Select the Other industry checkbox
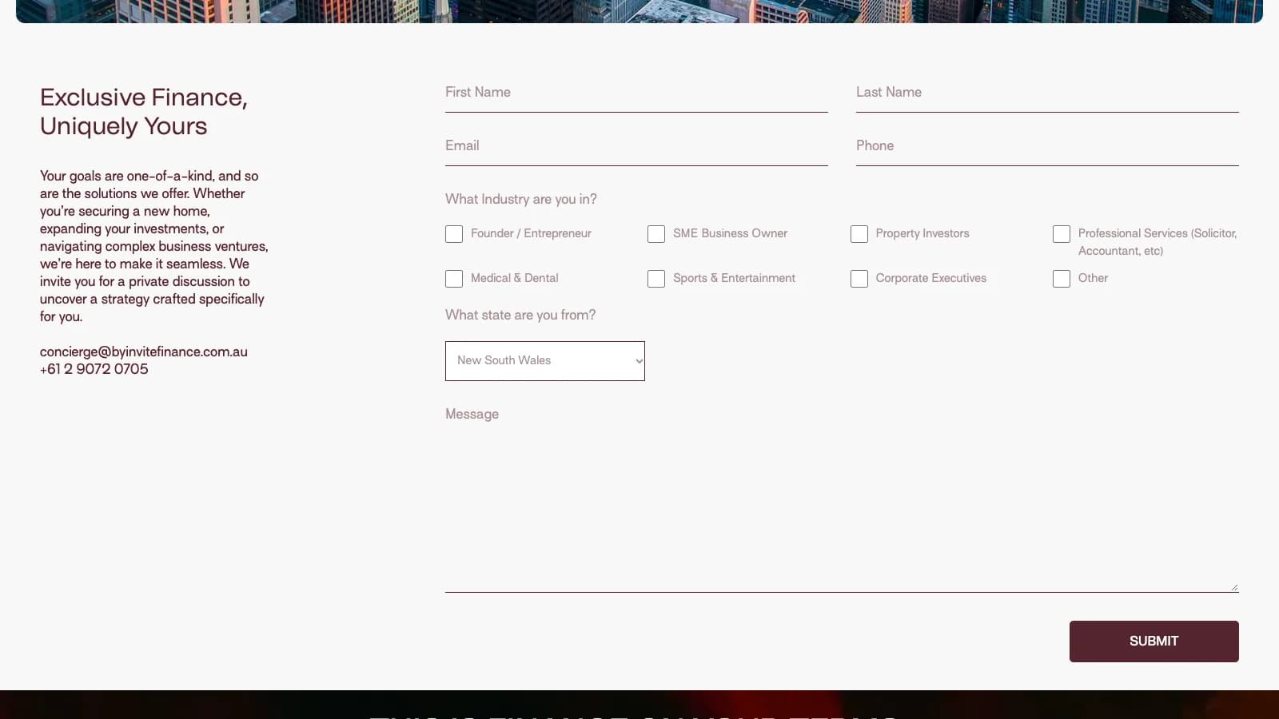 pyautogui.click(x=1062, y=279)
